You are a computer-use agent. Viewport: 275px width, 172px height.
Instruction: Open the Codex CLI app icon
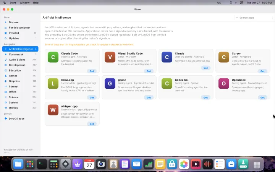167,83
